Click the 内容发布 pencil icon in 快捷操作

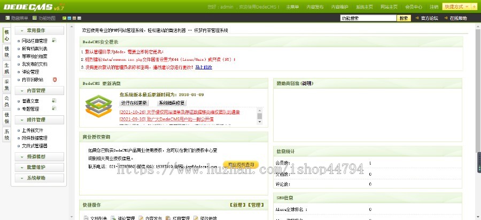(x=141, y=218)
